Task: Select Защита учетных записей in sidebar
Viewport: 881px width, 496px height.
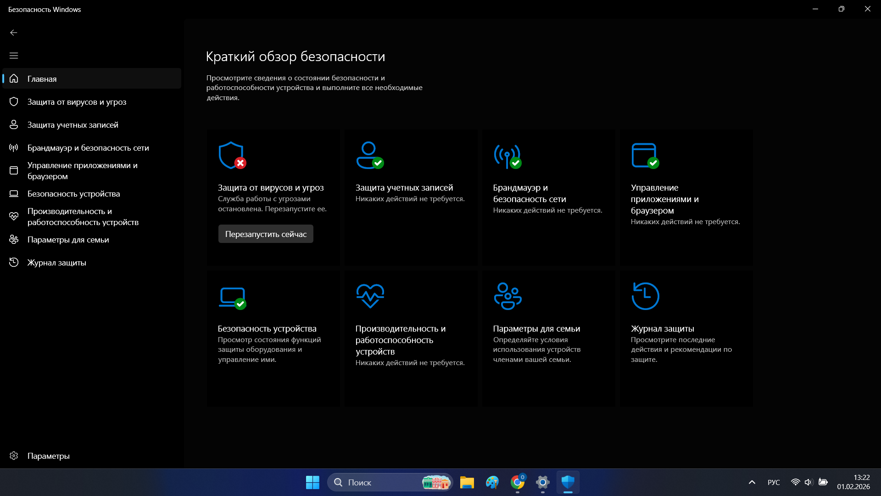Action: pos(92,124)
